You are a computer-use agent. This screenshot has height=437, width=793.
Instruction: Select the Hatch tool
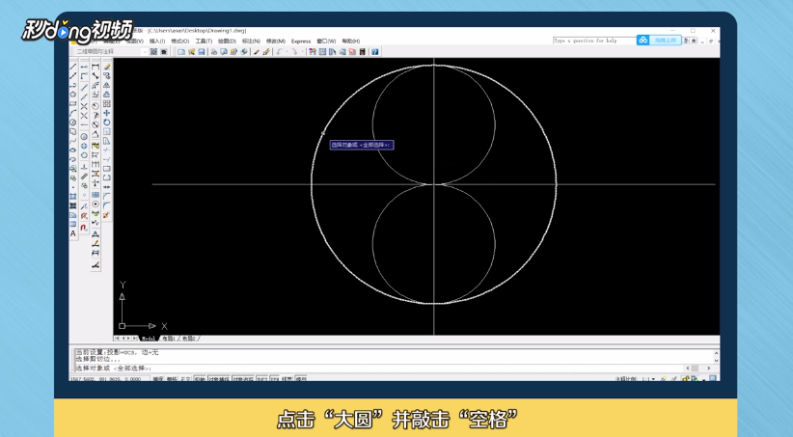[x=72, y=196]
